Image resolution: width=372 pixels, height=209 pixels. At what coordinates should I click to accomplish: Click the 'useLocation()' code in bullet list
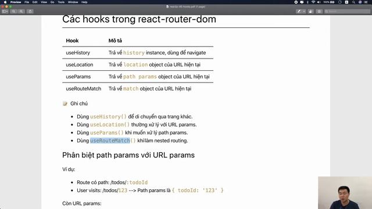click(110, 125)
